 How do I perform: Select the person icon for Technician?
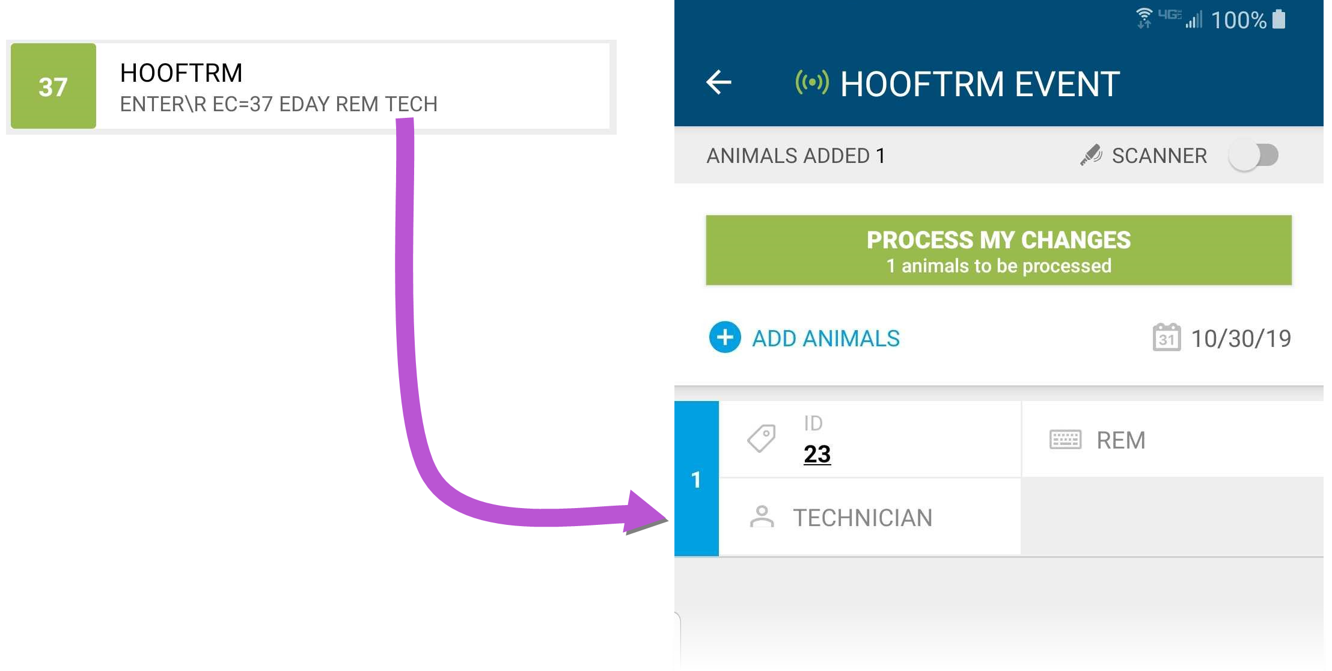[762, 516]
